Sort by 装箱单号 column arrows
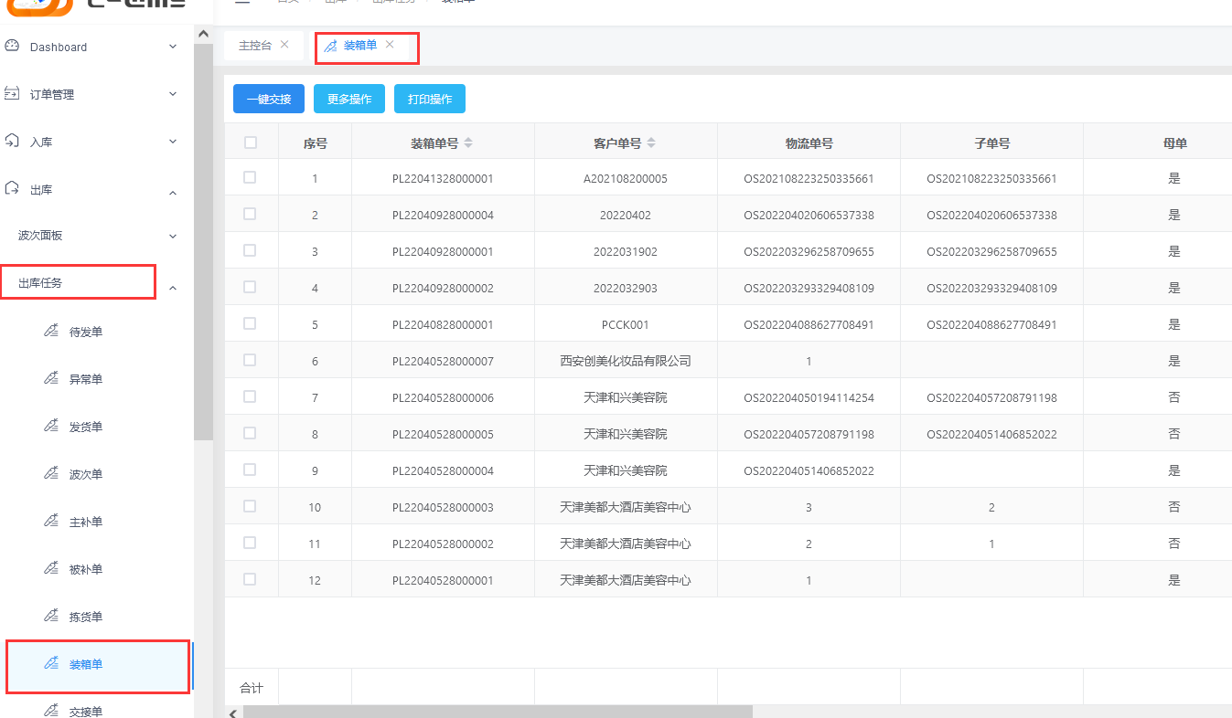The width and height of the screenshot is (1232, 718). coord(468,143)
